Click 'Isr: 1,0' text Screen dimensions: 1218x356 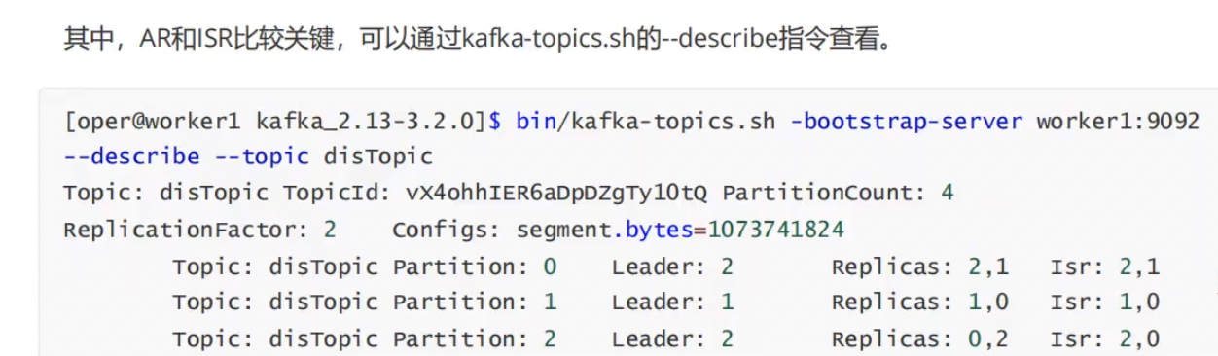click(1105, 303)
